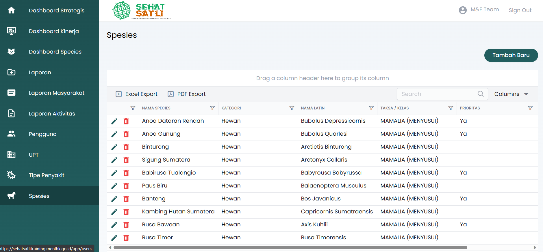The image size is (543, 252).
Task: Edit the Rusa Bawean row
Action: click(x=114, y=225)
